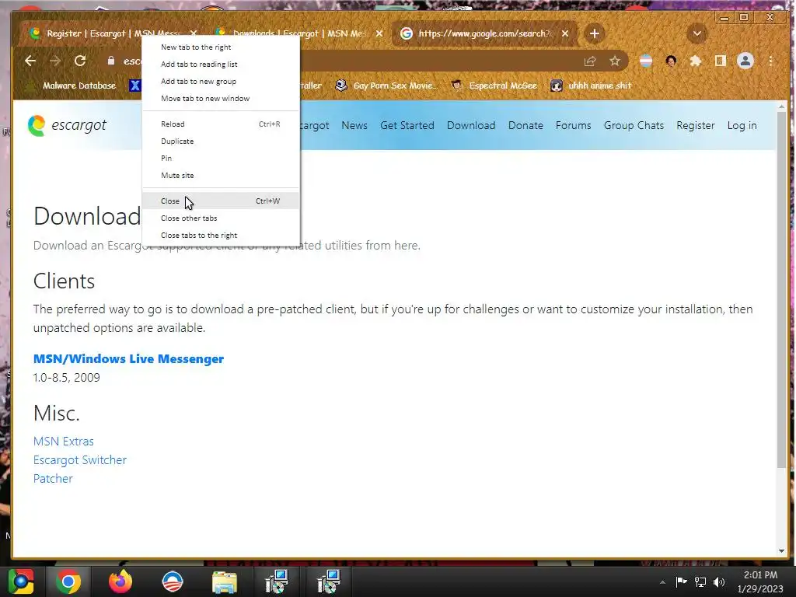Click the scrollbar up arrow
This screenshot has height=597, width=796.
781,106
